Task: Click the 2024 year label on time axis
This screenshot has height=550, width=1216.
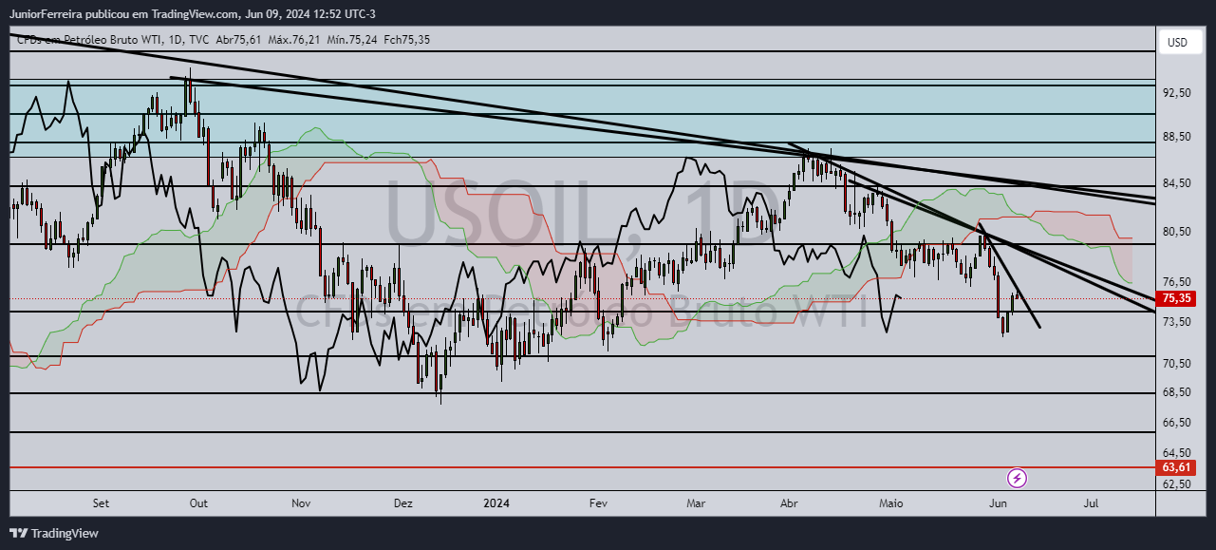Action: pyautogui.click(x=496, y=503)
